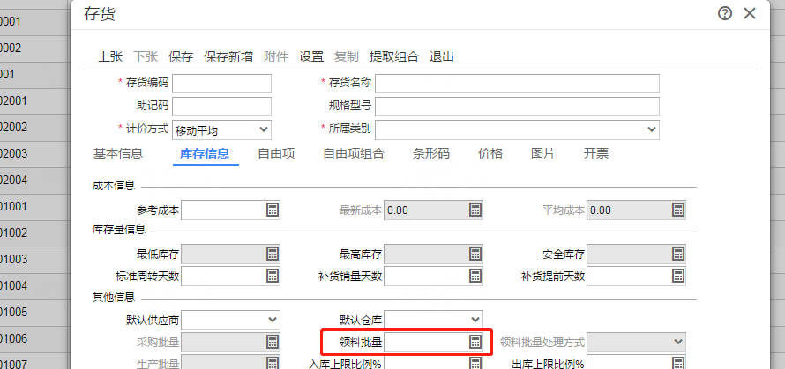
Task: Select background list row ending 01005
Action: coord(34,313)
